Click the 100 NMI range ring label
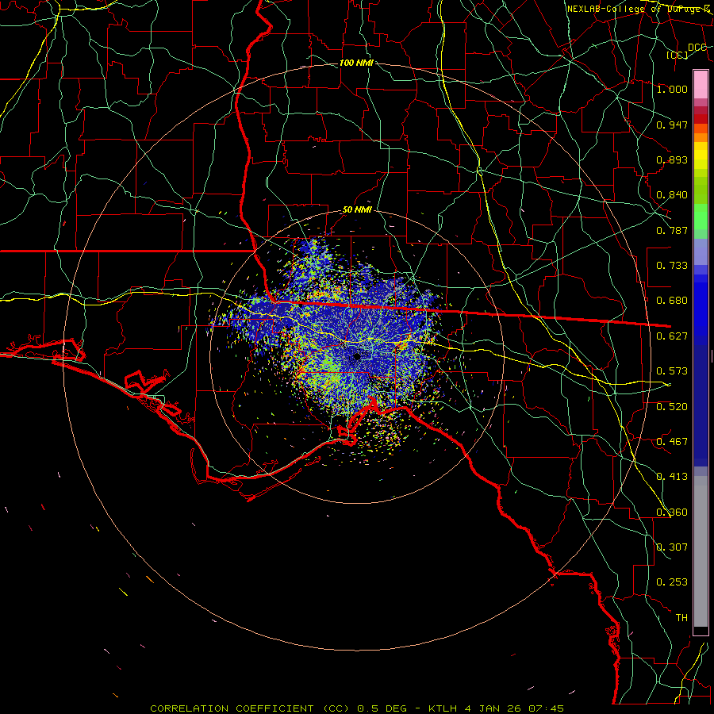The height and width of the screenshot is (714, 714). point(356,63)
